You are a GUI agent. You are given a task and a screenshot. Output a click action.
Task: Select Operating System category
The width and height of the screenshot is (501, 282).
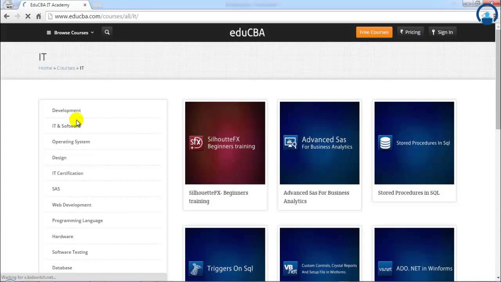pyautogui.click(x=71, y=142)
